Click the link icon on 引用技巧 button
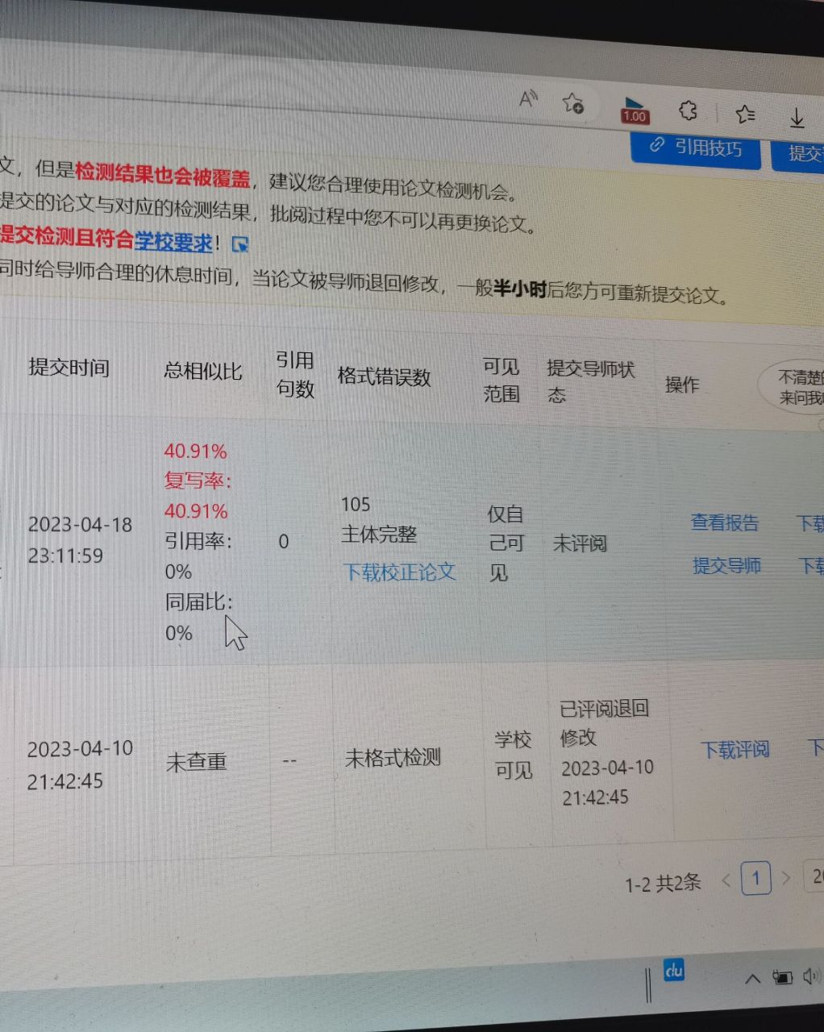 coord(656,146)
